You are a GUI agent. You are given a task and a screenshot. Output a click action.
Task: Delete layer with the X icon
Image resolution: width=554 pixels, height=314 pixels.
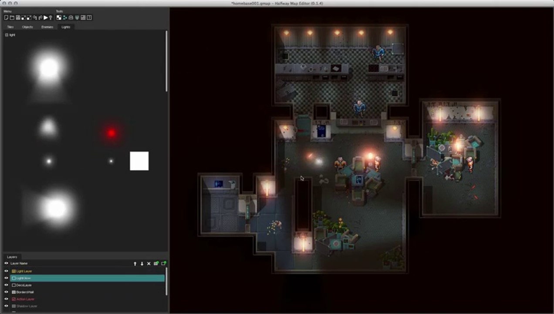[149, 263]
